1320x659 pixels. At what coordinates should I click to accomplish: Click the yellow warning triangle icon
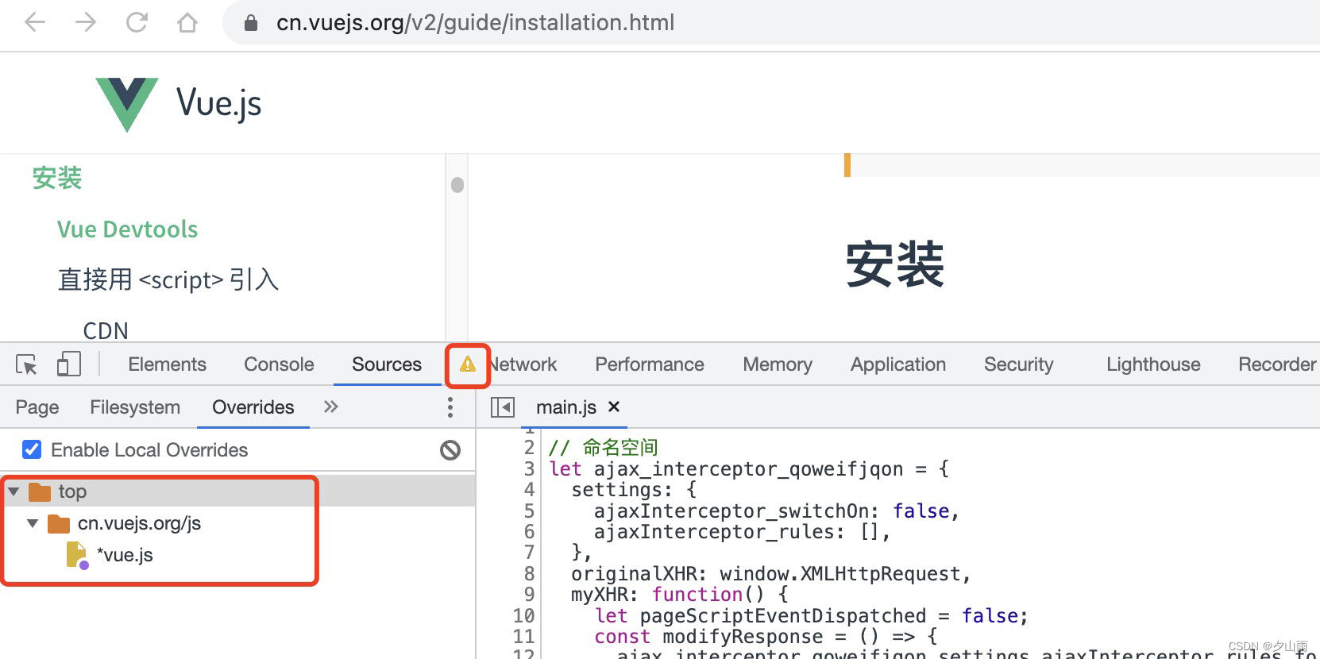468,364
